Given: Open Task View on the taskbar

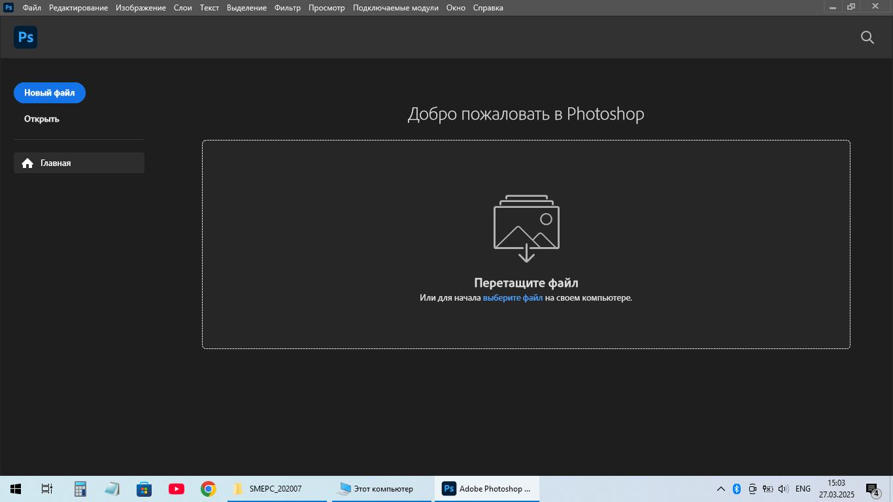Looking at the screenshot, I should click(47, 489).
